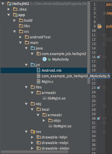Click the override marker on line 23
The width and height of the screenshot is (112, 154).
click(99, 88)
